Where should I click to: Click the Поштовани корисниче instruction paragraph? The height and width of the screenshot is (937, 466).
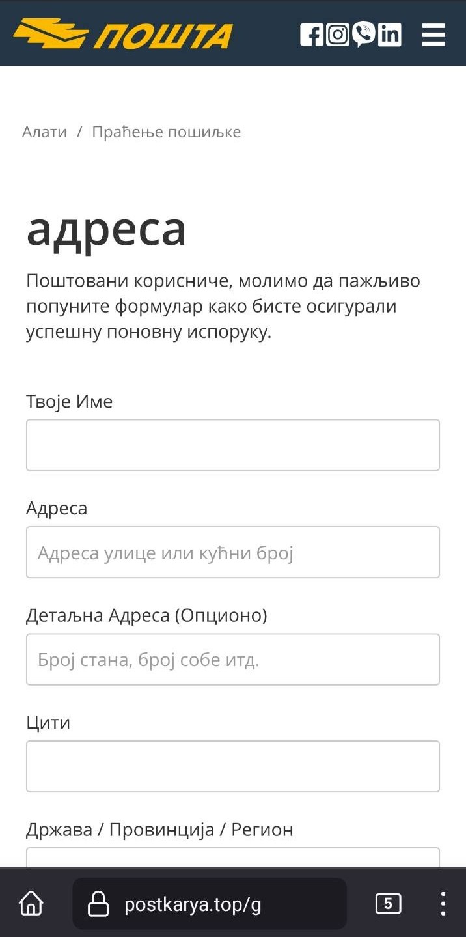(223, 307)
